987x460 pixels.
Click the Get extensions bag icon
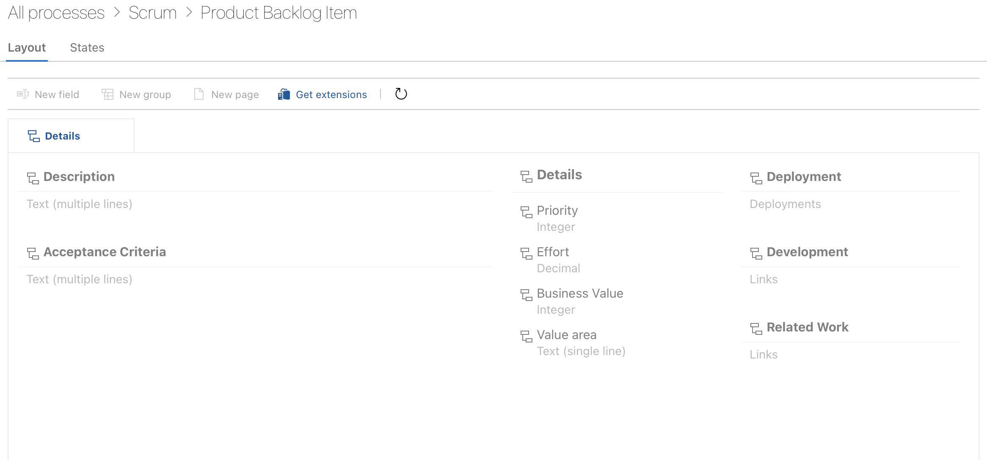(x=283, y=94)
